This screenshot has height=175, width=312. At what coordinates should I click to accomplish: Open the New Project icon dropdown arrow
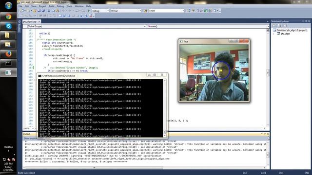tap(25, 11)
